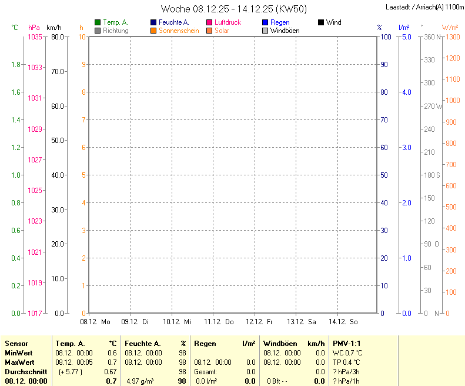Click the chart title Woche 08.12.25 - 14.12.25

click(233, 9)
